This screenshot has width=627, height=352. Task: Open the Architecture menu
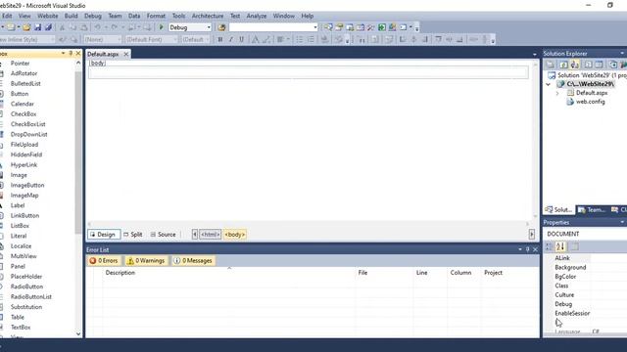click(x=208, y=16)
